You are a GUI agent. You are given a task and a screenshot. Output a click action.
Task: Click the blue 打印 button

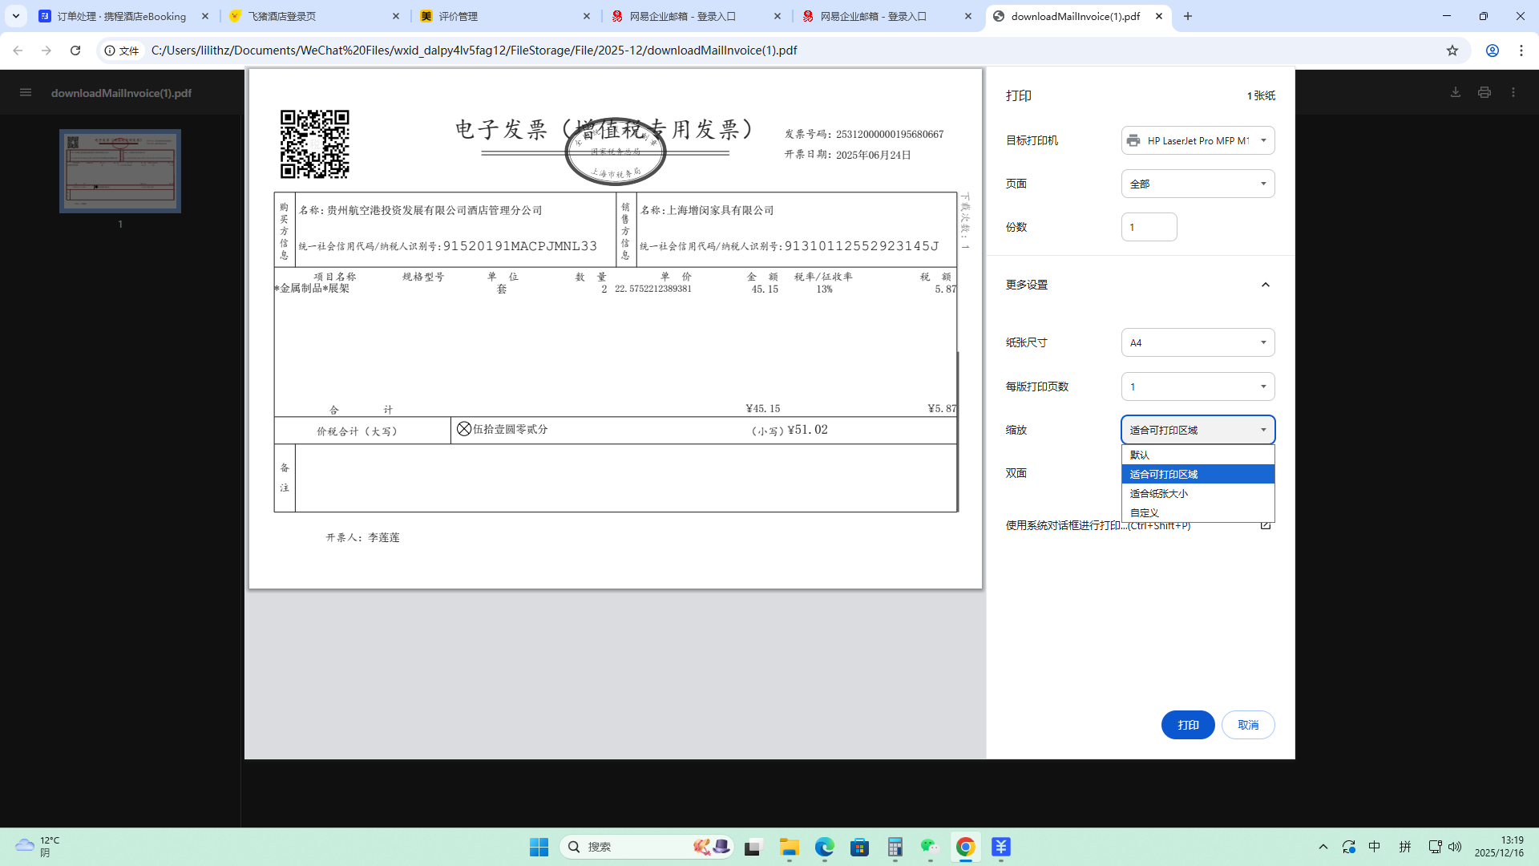[1188, 725]
